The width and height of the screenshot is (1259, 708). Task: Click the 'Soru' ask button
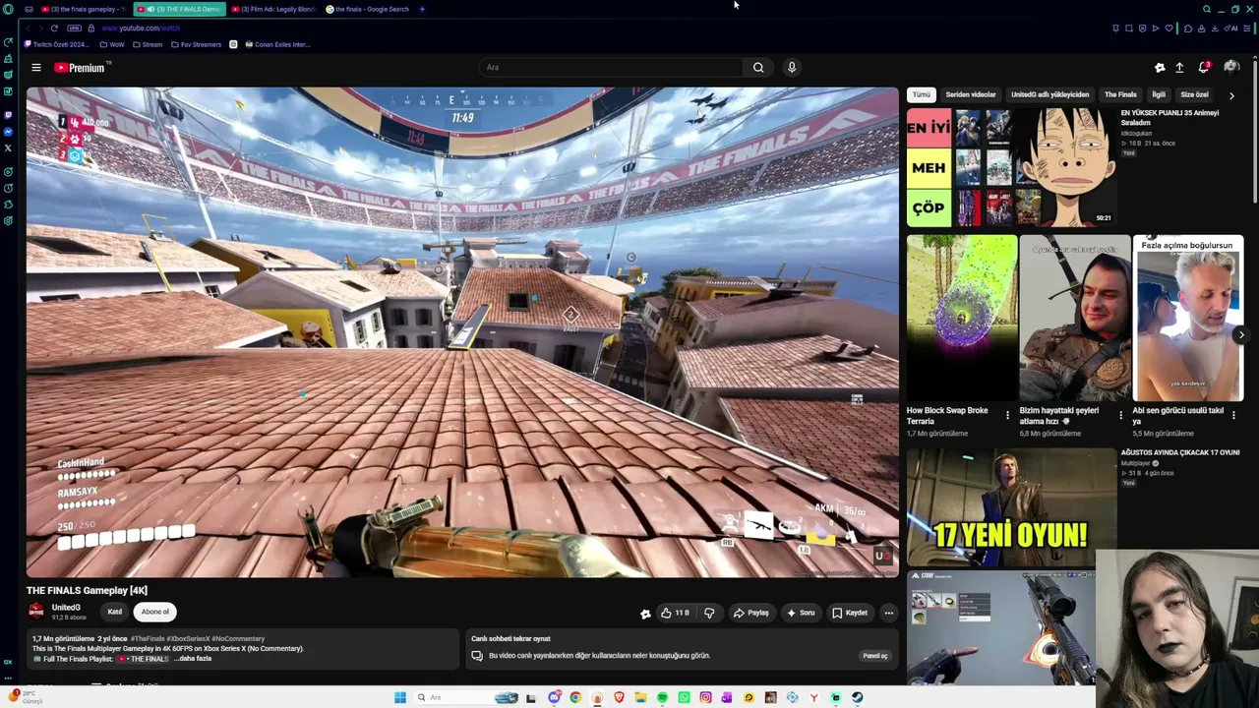tap(801, 613)
